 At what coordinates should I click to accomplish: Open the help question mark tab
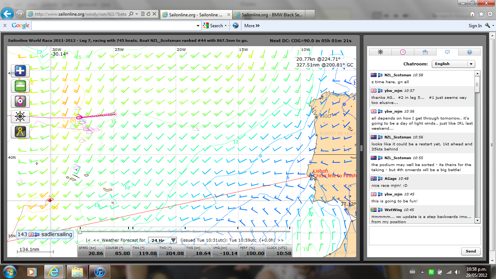click(x=469, y=52)
